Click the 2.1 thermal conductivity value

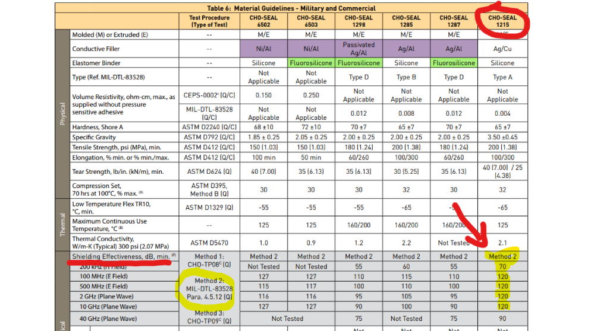coord(502,243)
